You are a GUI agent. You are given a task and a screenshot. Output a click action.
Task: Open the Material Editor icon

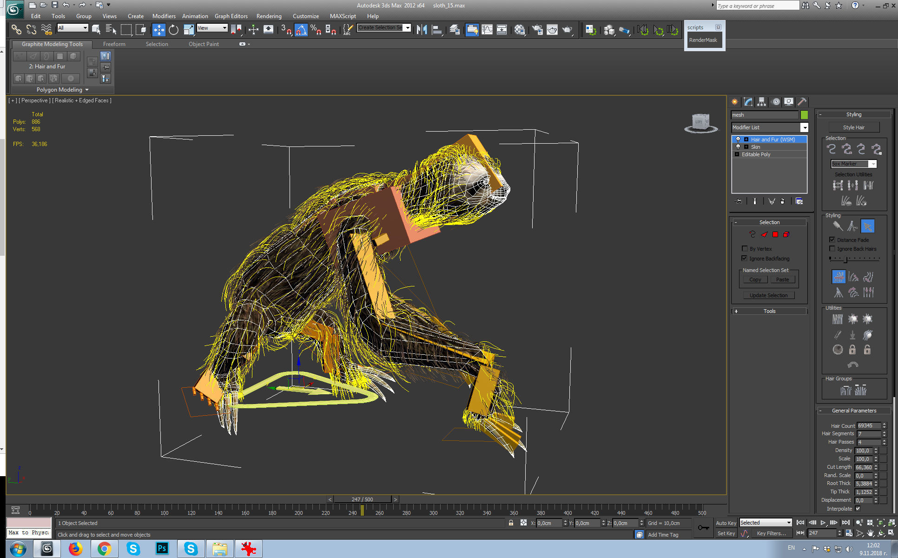(520, 30)
